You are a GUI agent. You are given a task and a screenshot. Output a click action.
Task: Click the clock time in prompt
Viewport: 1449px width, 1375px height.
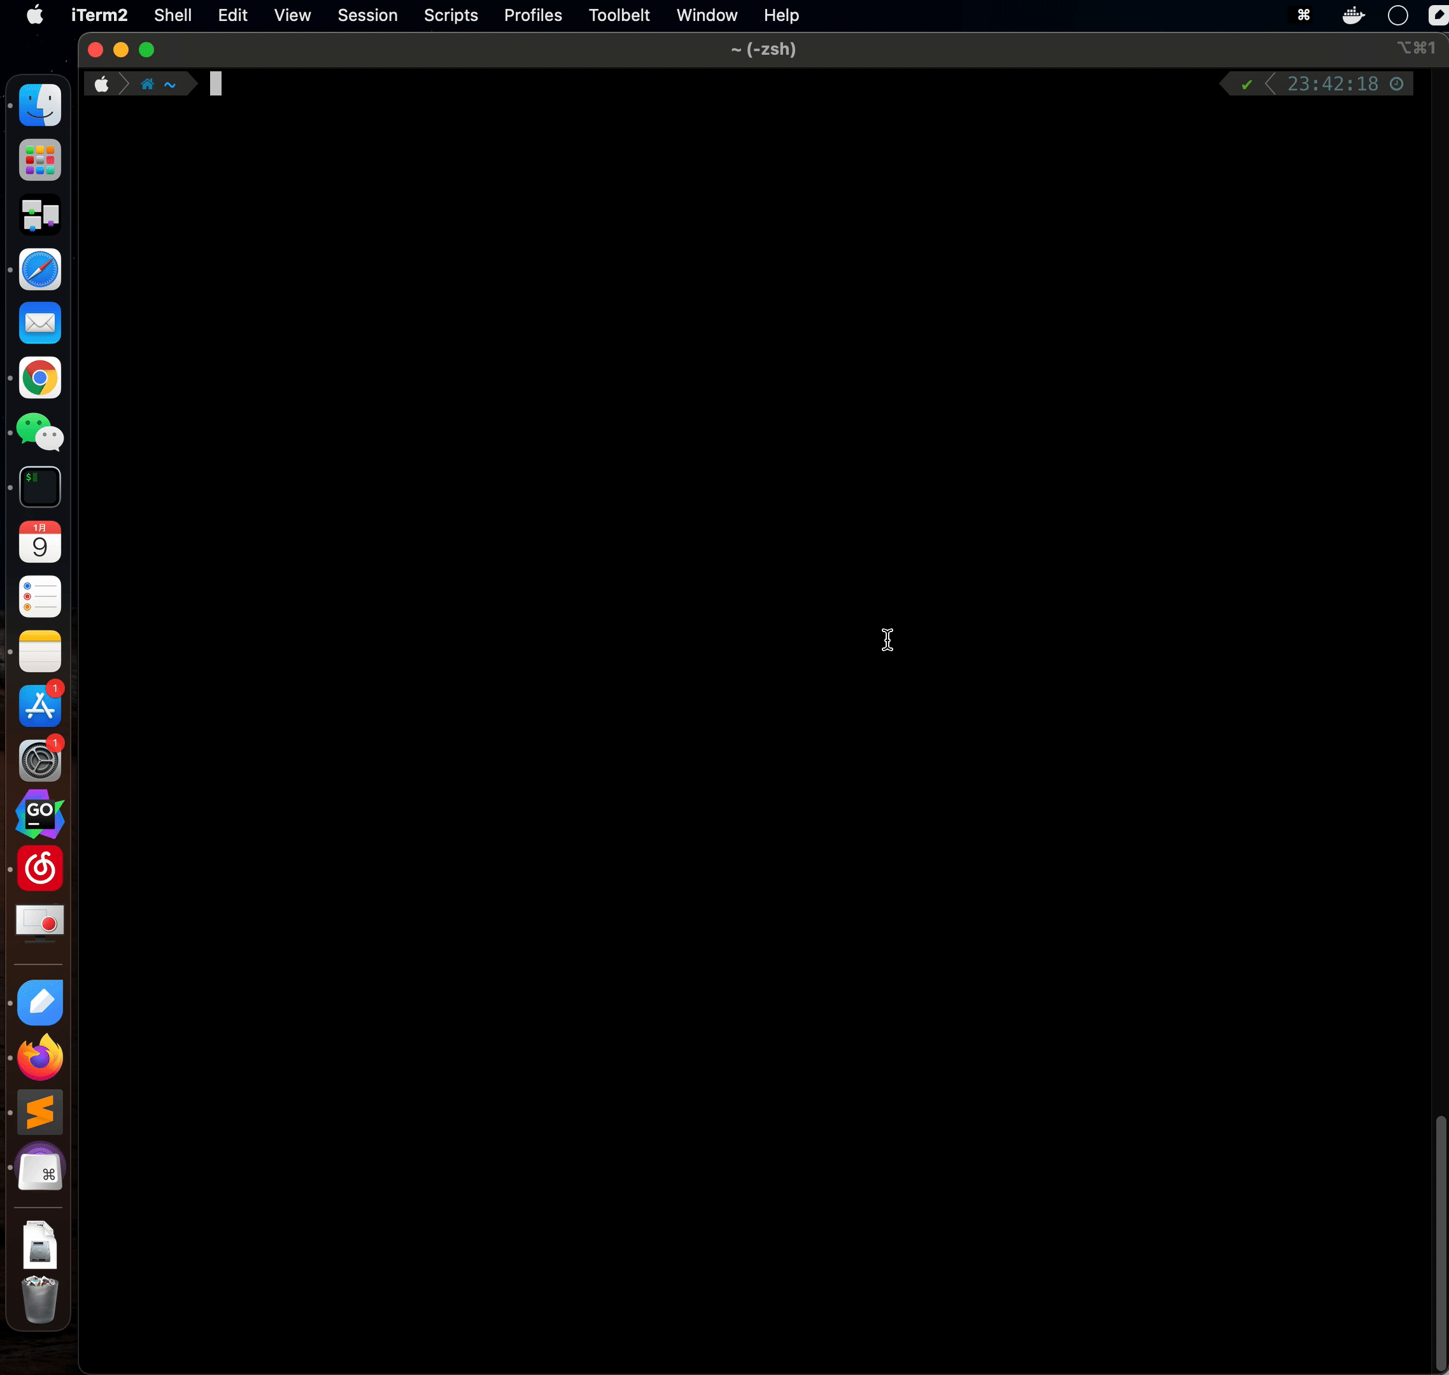pyautogui.click(x=1332, y=84)
